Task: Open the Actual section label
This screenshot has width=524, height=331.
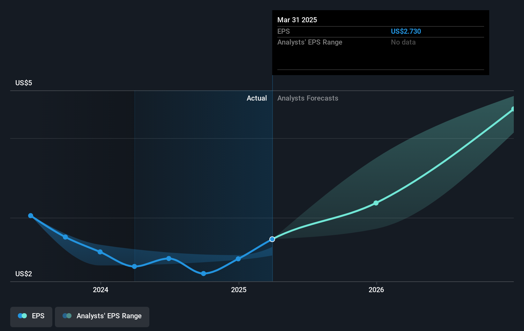Action: [257, 98]
